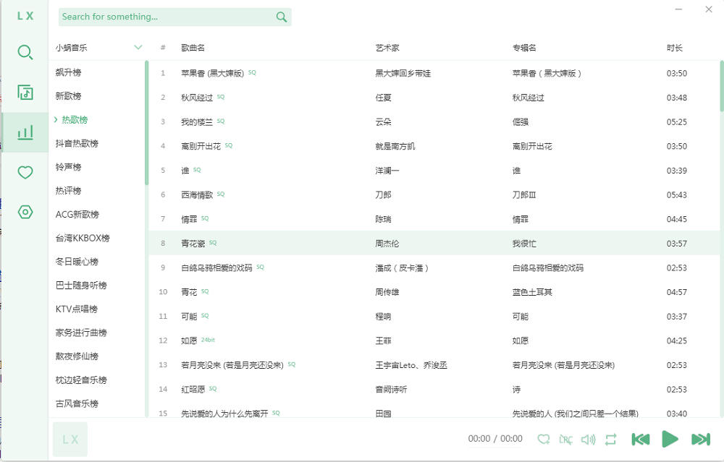The width and height of the screenshot is (724, 462).
Task: Open the songlist panel icon in sidebar
Action: [x=25, y=93]
